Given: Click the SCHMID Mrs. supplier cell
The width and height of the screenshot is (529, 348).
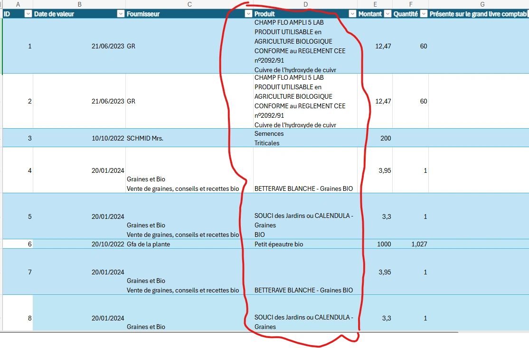Looking at the screenshot, I should click(x=189, y=138).
